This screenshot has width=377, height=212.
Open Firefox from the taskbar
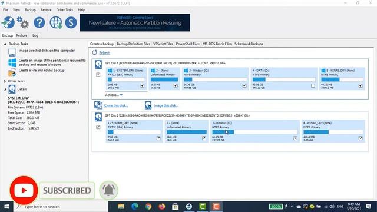(x=162, y=207)
